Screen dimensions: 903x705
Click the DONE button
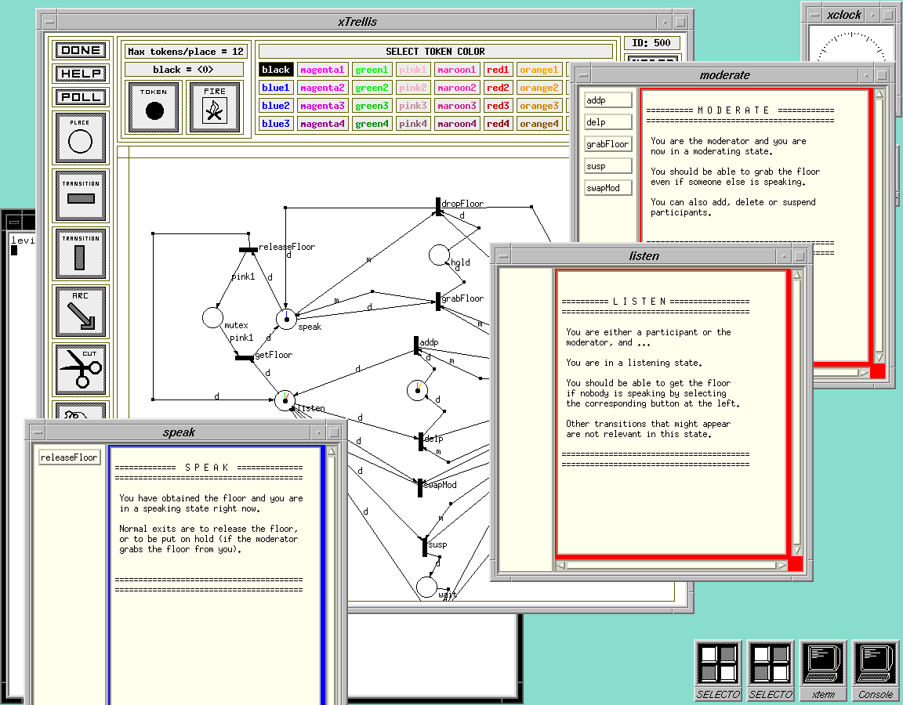81,50
